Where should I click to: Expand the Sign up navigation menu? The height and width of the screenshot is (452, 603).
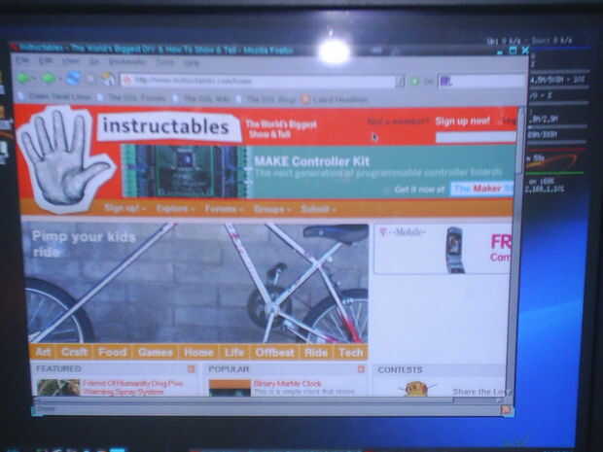pos(124,208)
